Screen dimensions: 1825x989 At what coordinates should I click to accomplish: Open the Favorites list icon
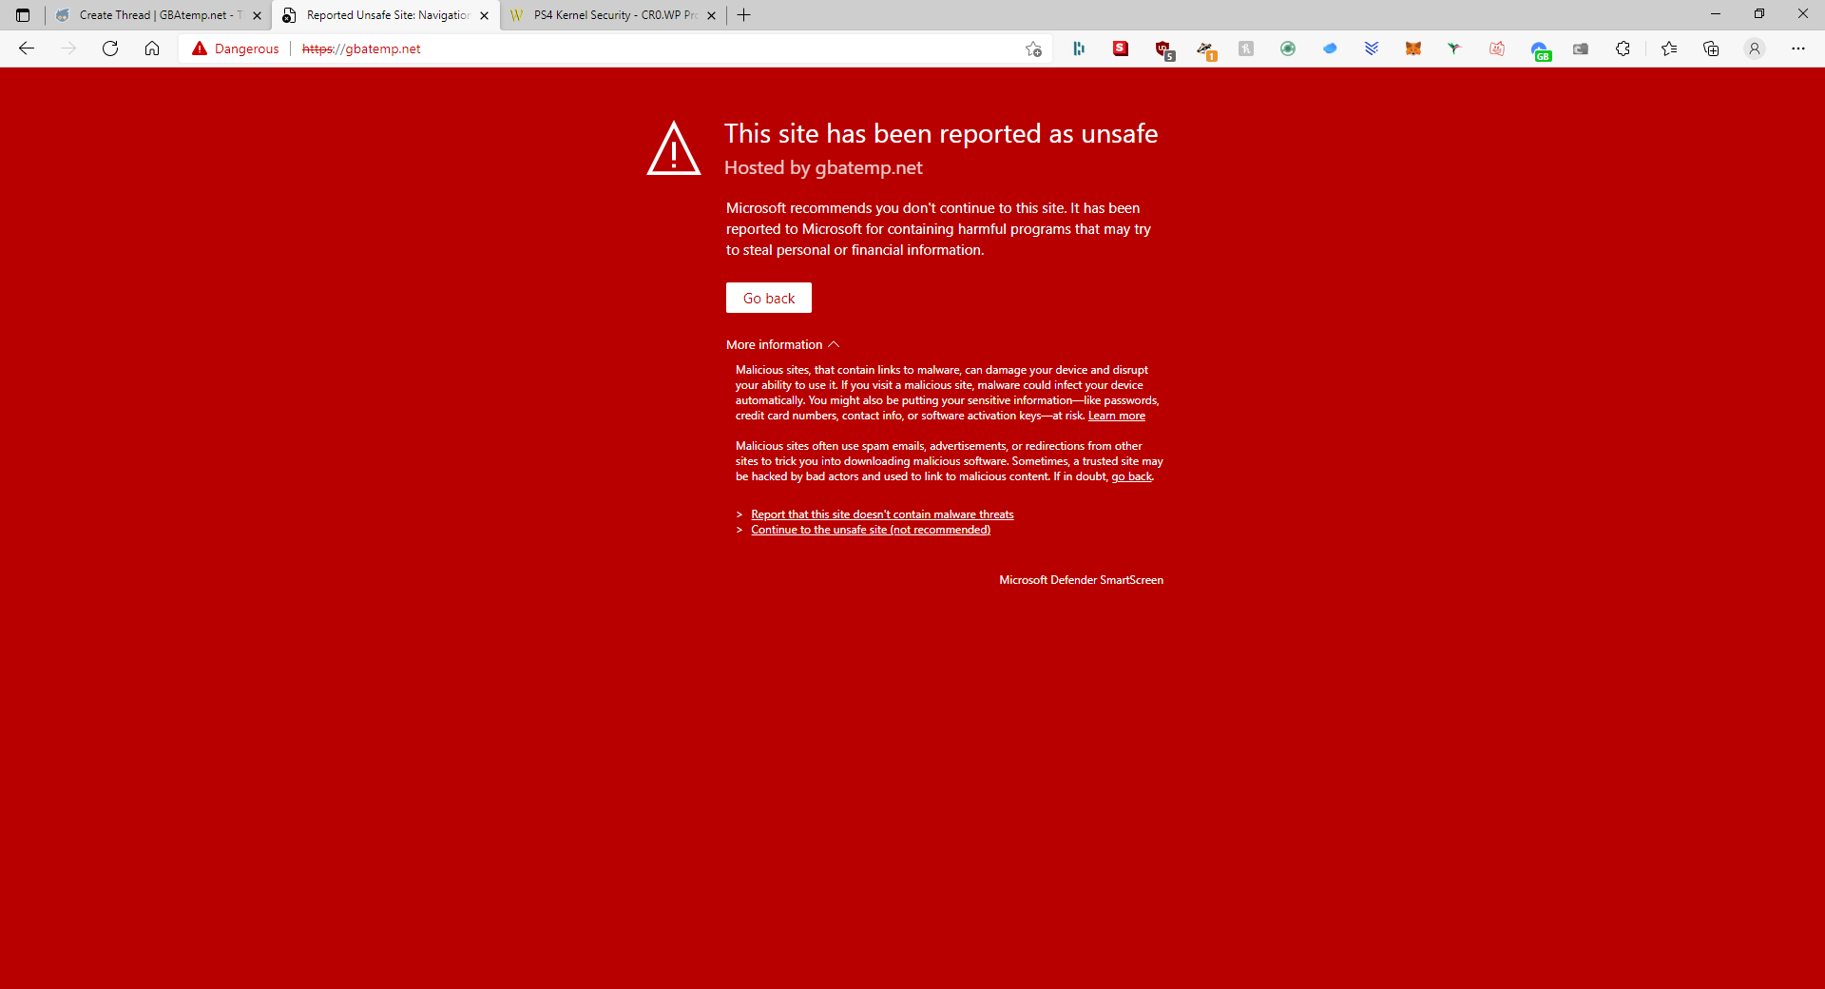(1669, 48)
